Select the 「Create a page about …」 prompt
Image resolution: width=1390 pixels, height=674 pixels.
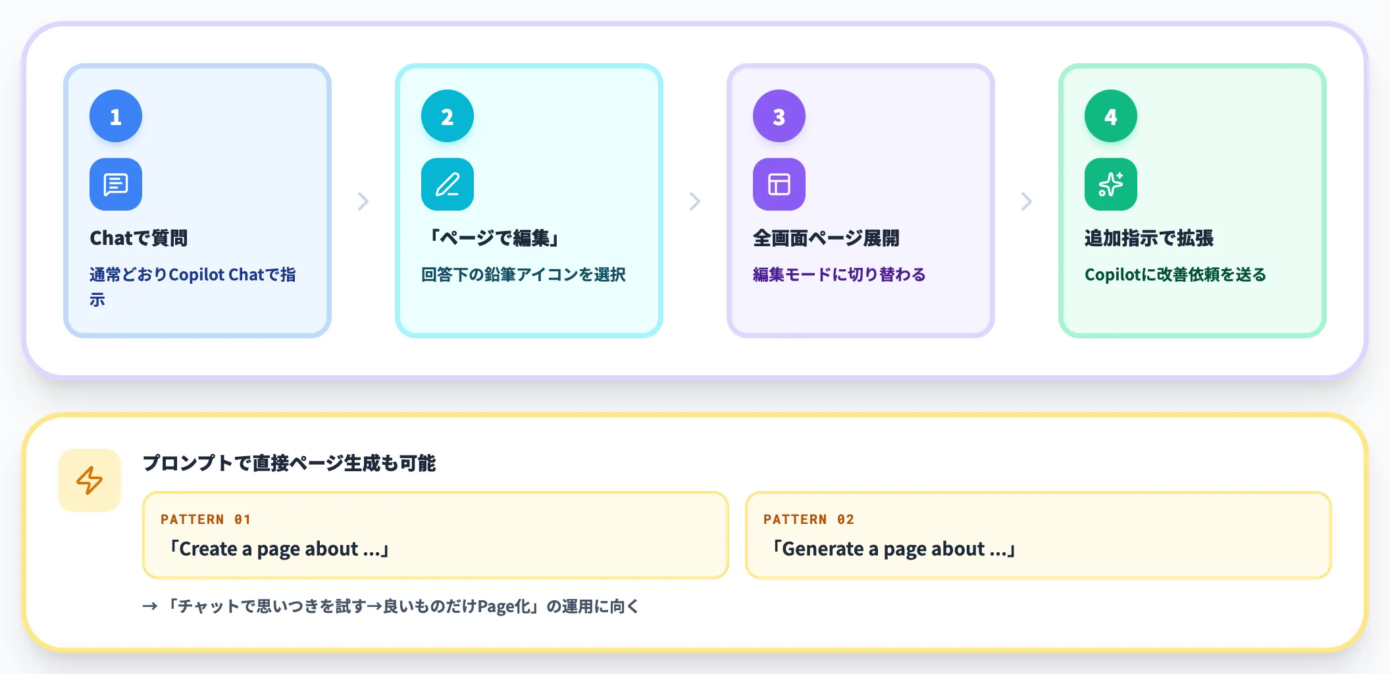[279, 549]
